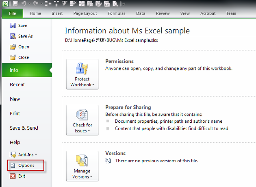Viewport: 256px width, 187px height.
Task: Click the Excel application icon in title bar
Action: pos(5,4)
